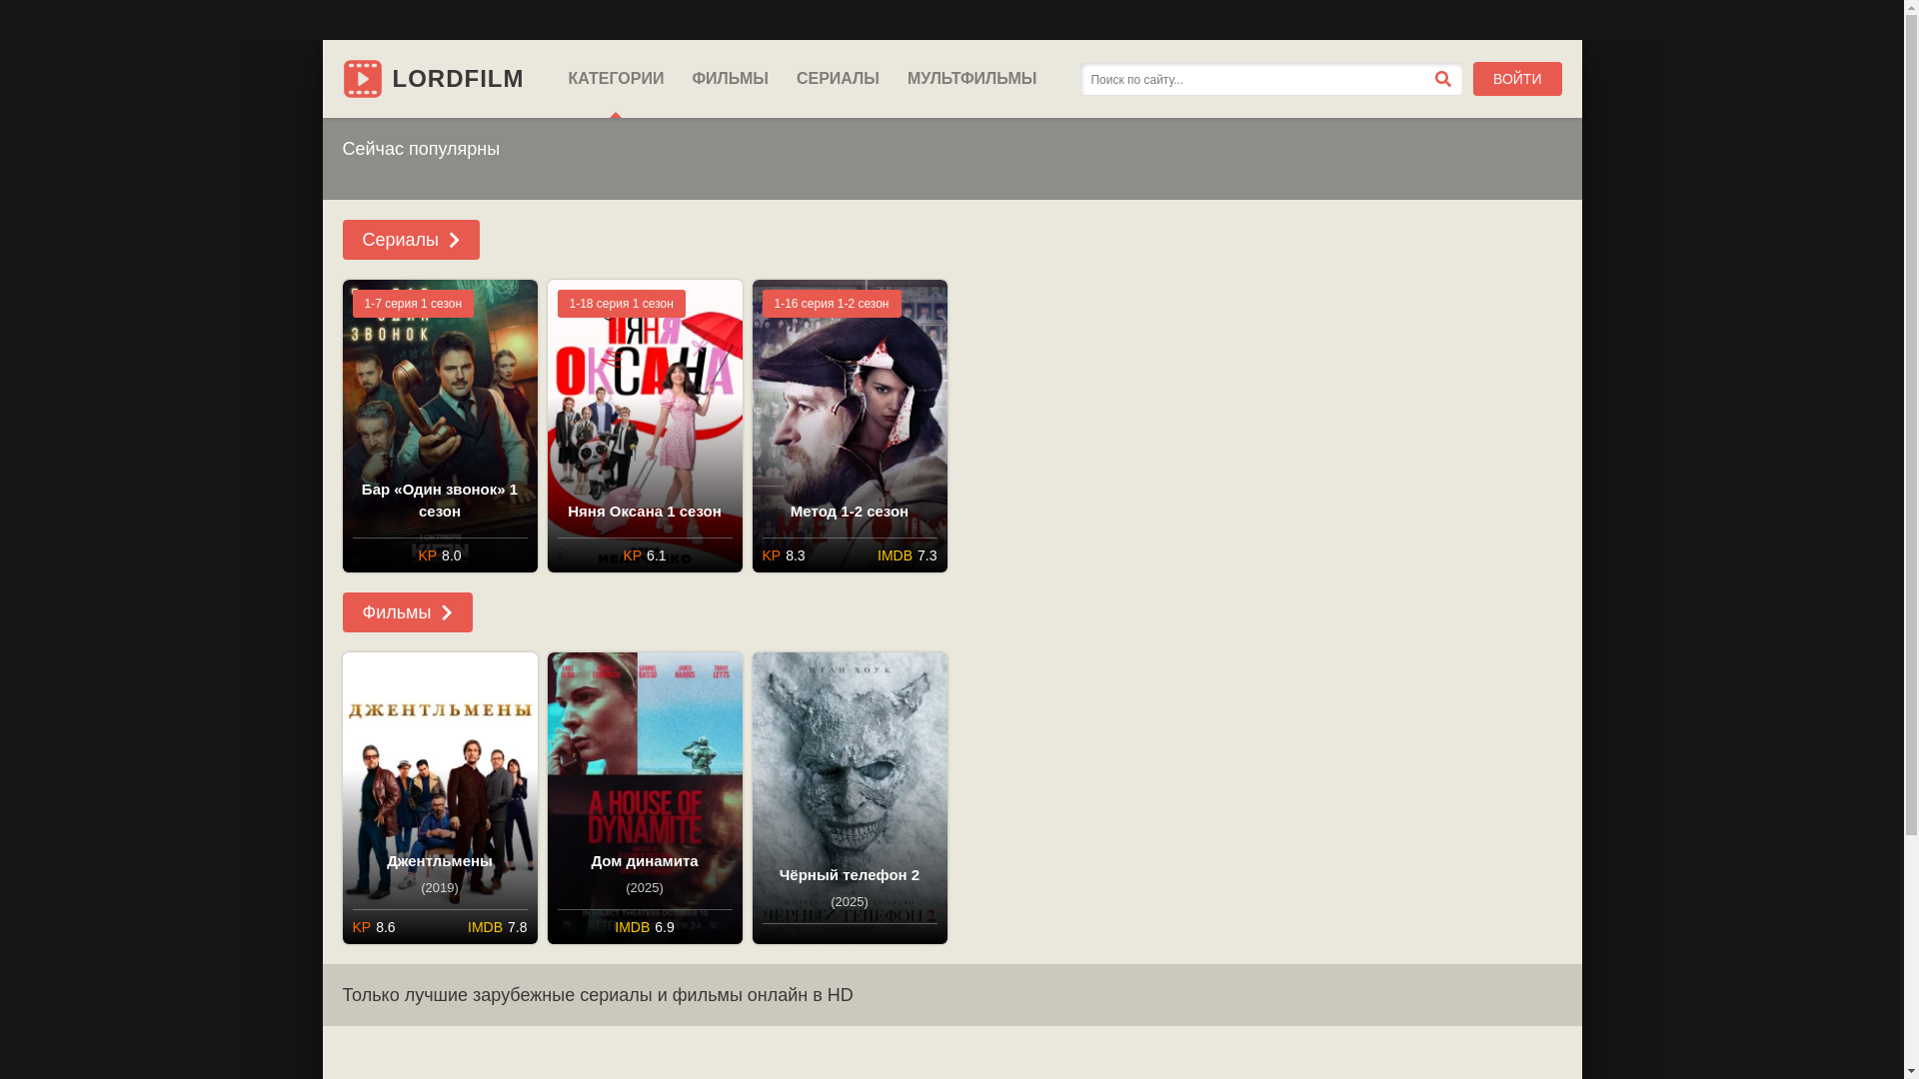
Task: Click the chevron arrow in Сериалы button
Action: (455, 240)
